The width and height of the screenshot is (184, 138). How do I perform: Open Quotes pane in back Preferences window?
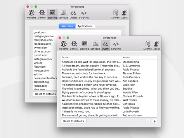[74, 14]
